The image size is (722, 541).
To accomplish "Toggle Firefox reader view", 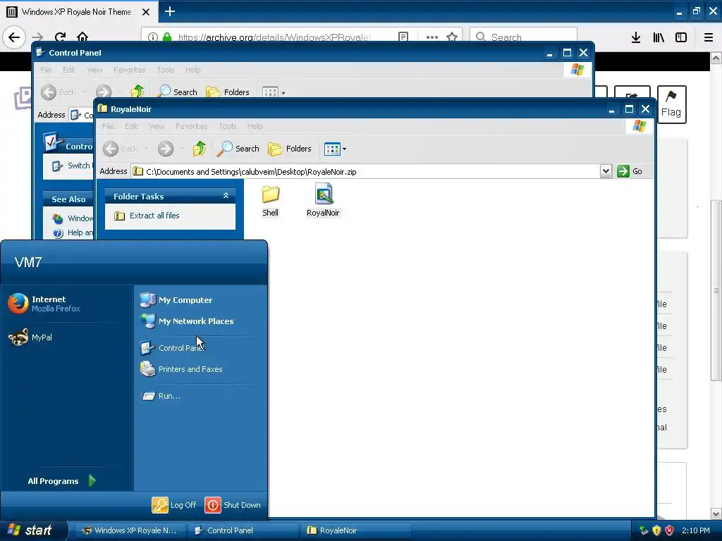I will (403, 37).
